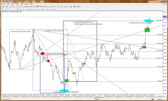168x101 pixels.
Task: Switch to line chart display
Action: coord(55,6)
